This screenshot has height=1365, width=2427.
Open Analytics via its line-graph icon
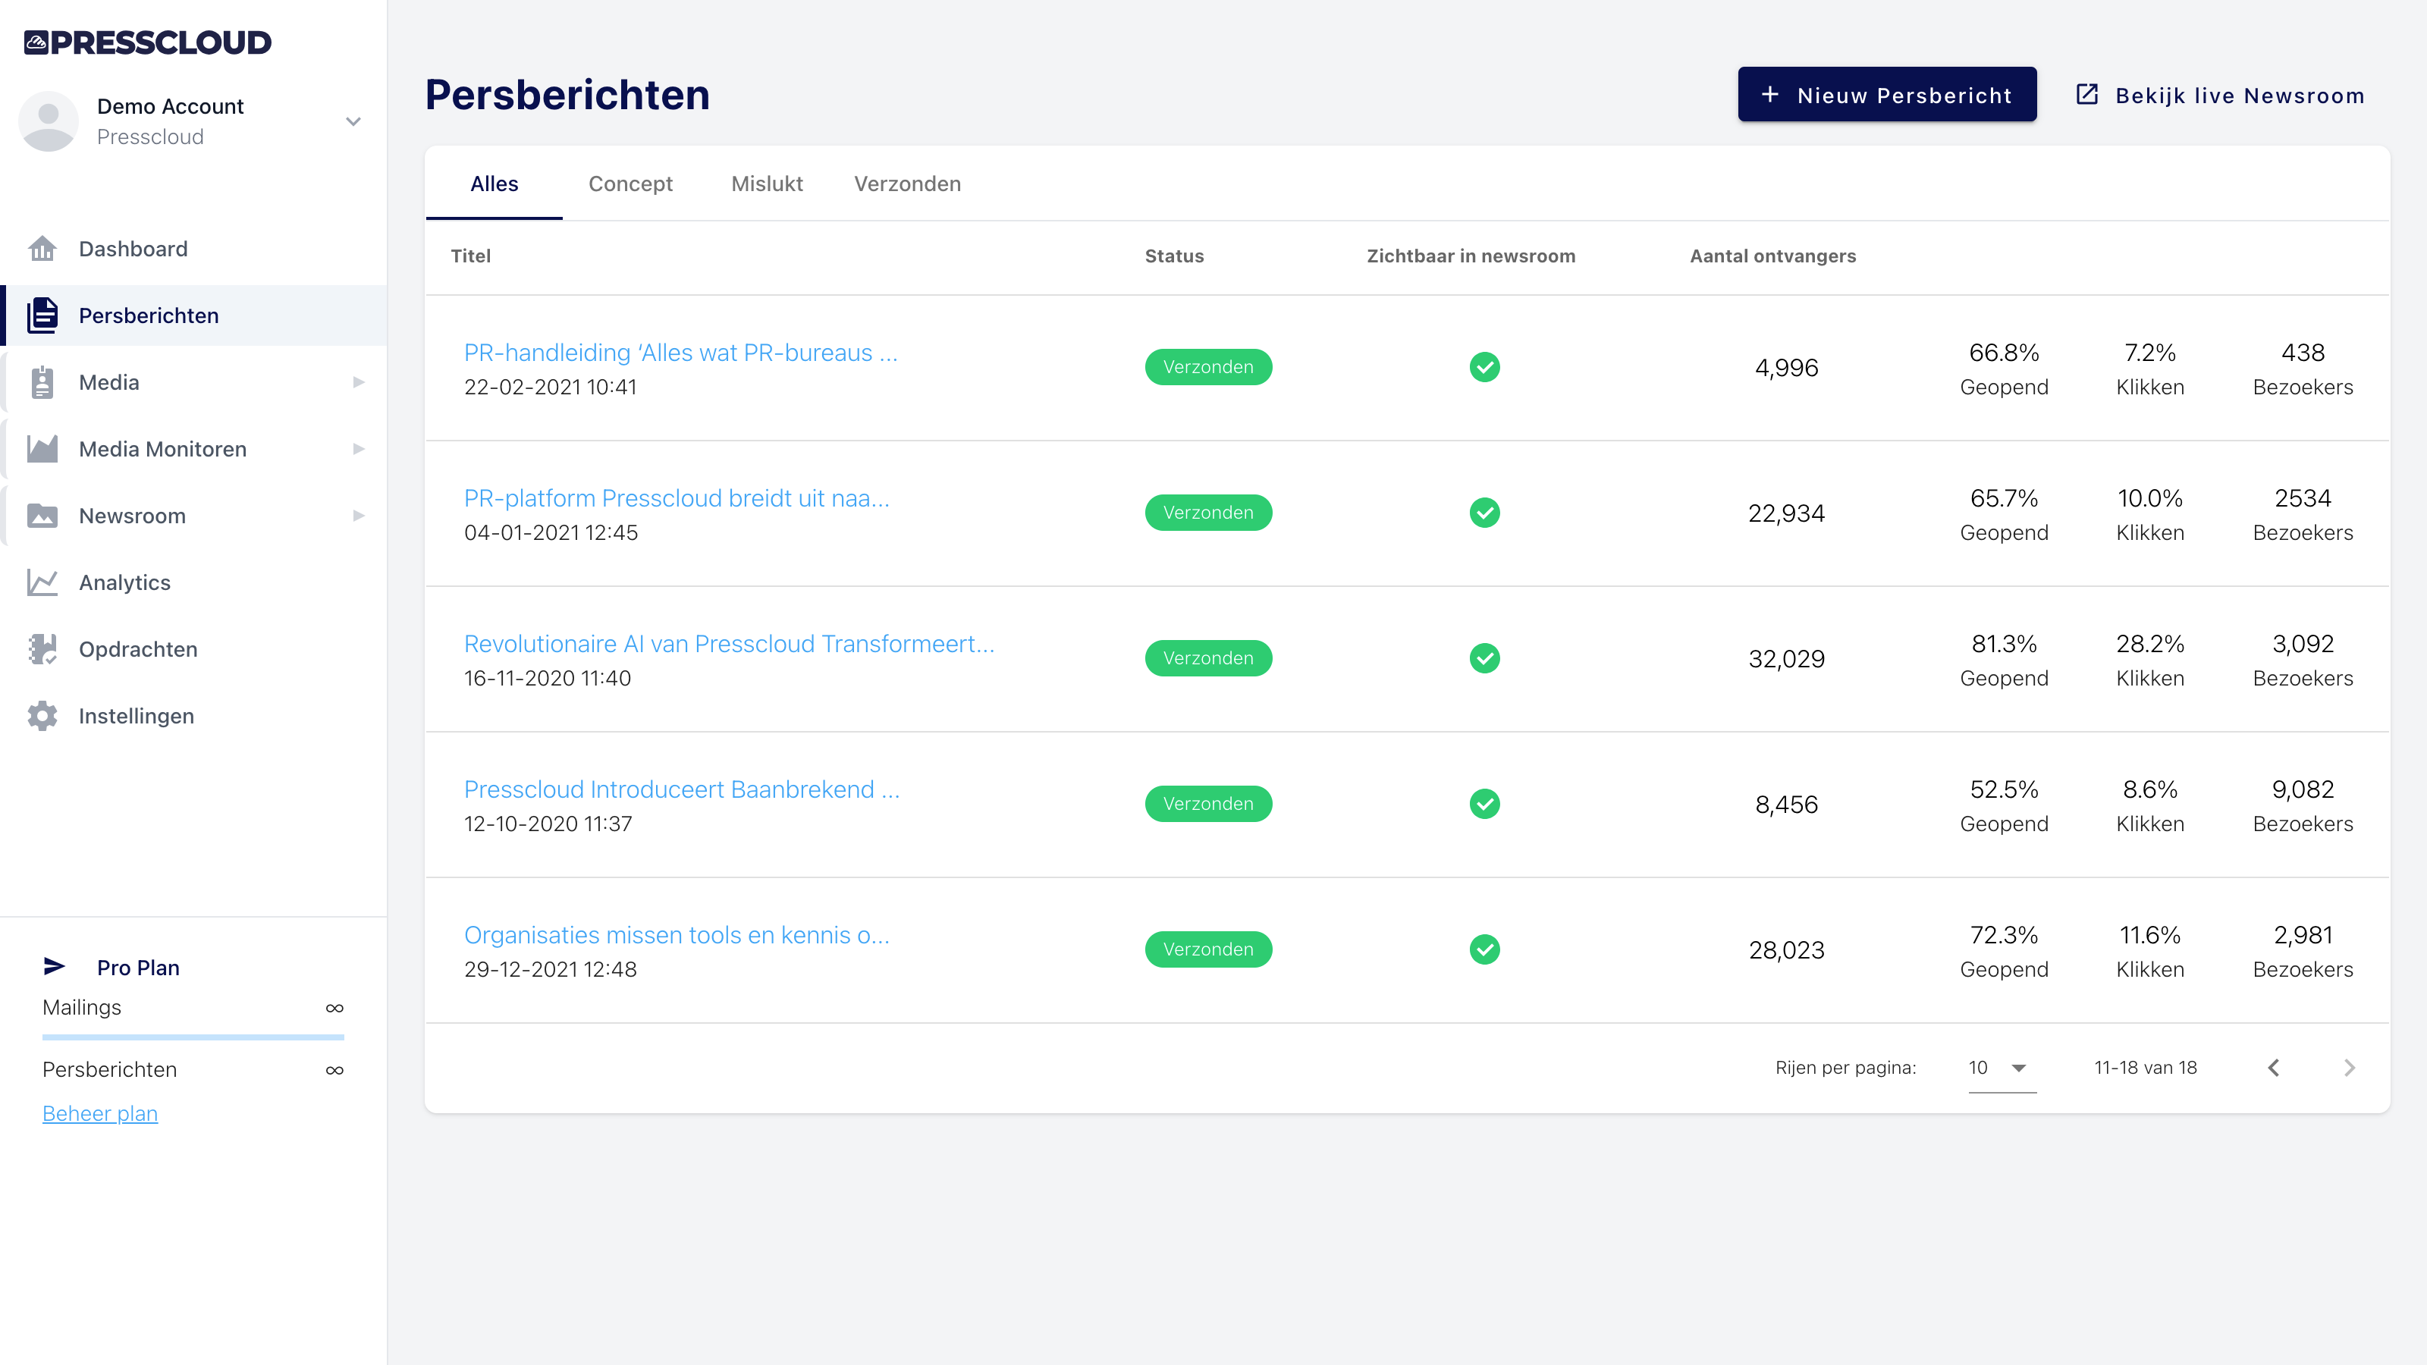pos(42,583)
